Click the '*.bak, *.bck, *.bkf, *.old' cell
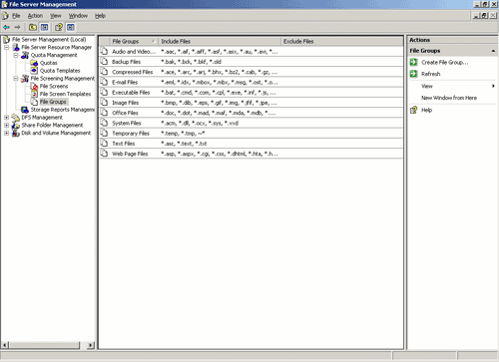This screenshot has height=362, width=499. (x=191, y=62)
